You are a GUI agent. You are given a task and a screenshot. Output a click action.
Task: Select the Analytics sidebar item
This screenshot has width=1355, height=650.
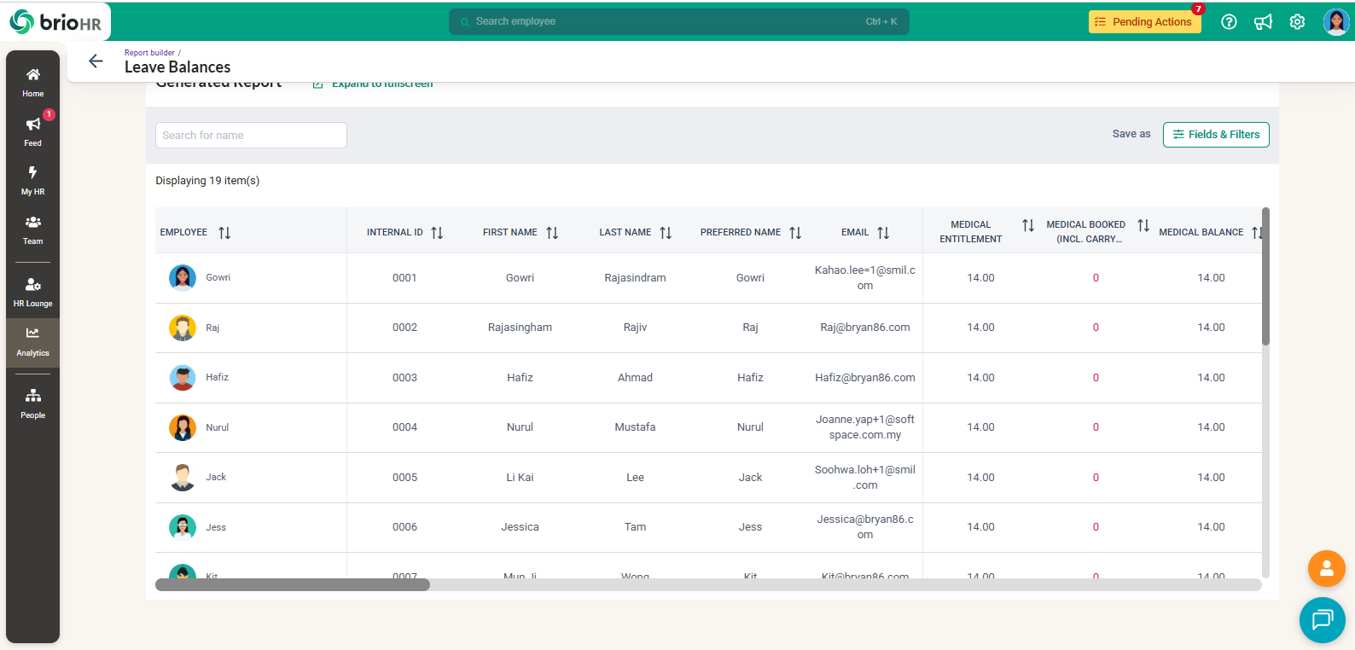pyautogui.click(x=32, y=342)
